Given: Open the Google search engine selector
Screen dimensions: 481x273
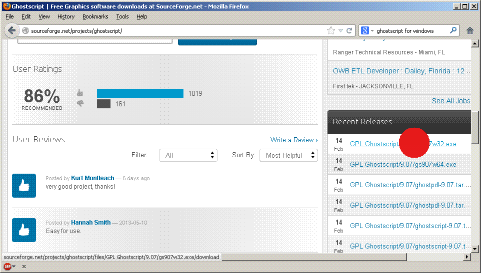Looking at the screenshot, I should (367, 30).
